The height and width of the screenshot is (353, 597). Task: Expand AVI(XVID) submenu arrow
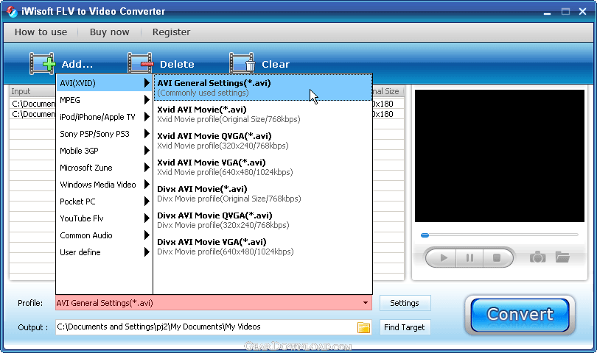[147, 83]
